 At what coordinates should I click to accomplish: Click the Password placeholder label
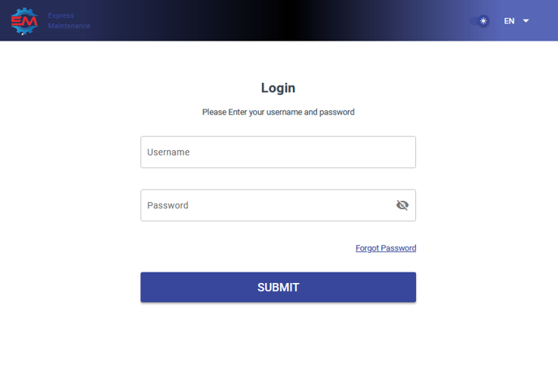point(168,205)
